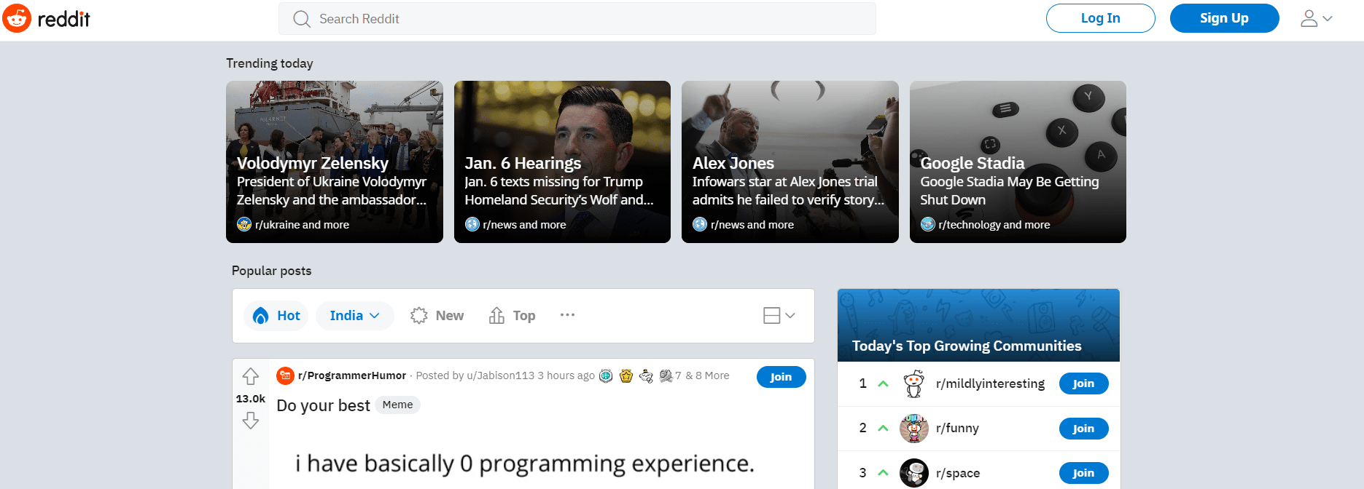The image size is (1364, 489).
Task: Click the reddit wordmark text
Action: pos(63,19)
